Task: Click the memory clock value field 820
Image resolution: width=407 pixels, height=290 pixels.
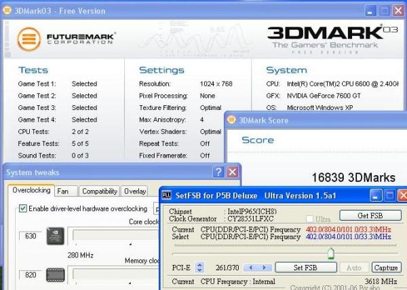Action: click(31, 275)
